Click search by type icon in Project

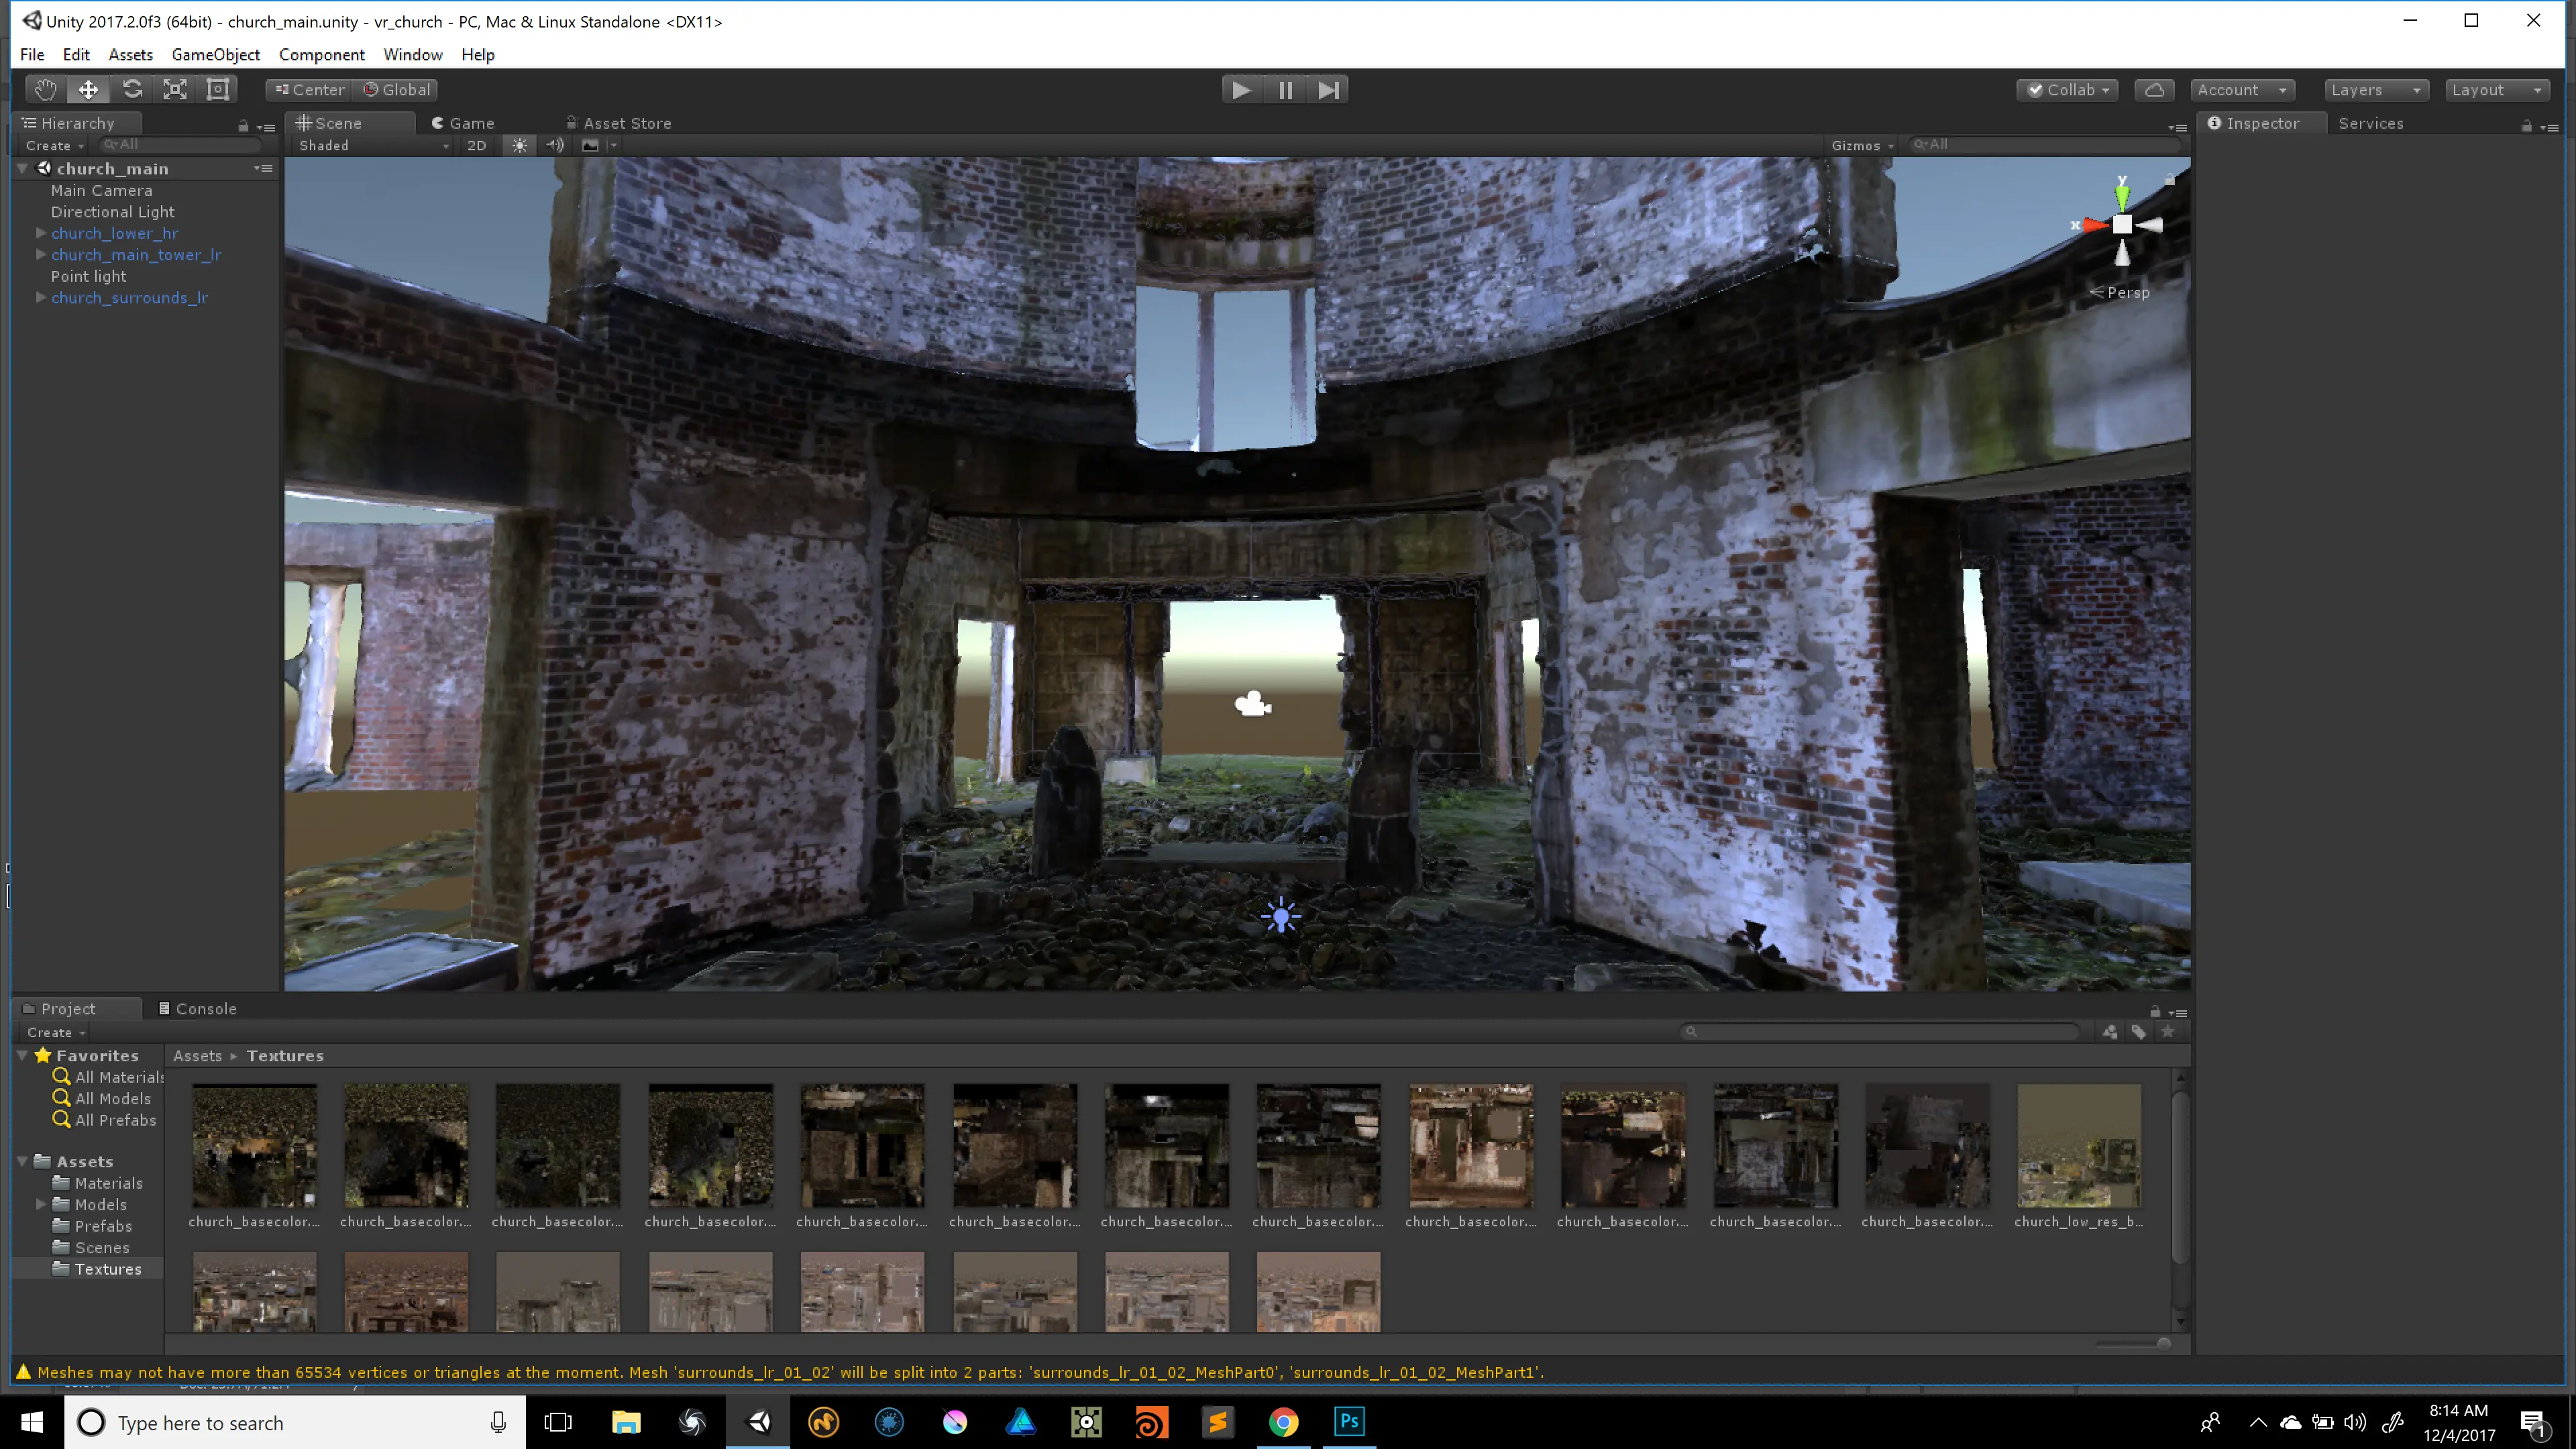point(2110,1032)
